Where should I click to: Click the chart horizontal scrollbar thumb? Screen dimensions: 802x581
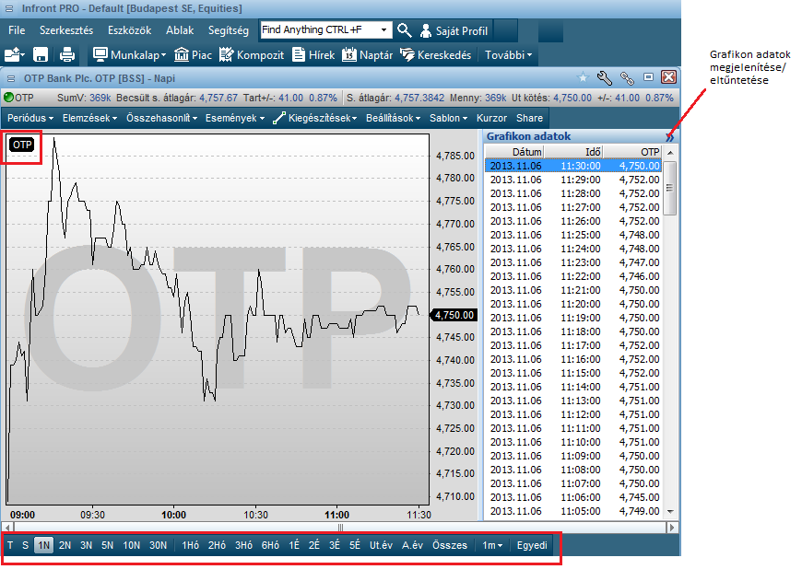(341, 528)
